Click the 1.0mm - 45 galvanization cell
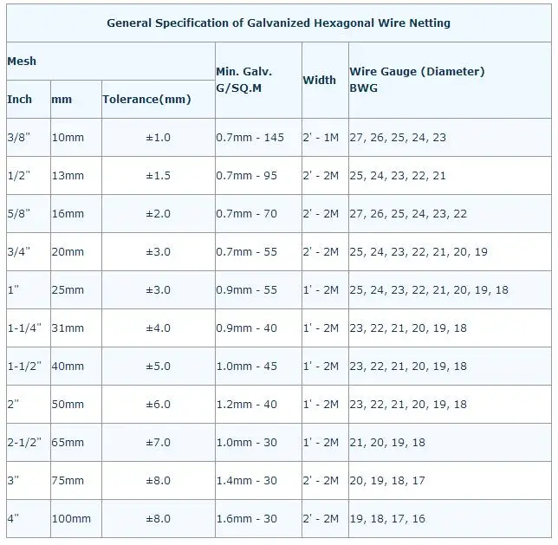Screen dimensions: 558x545 [x=247, y=367]
